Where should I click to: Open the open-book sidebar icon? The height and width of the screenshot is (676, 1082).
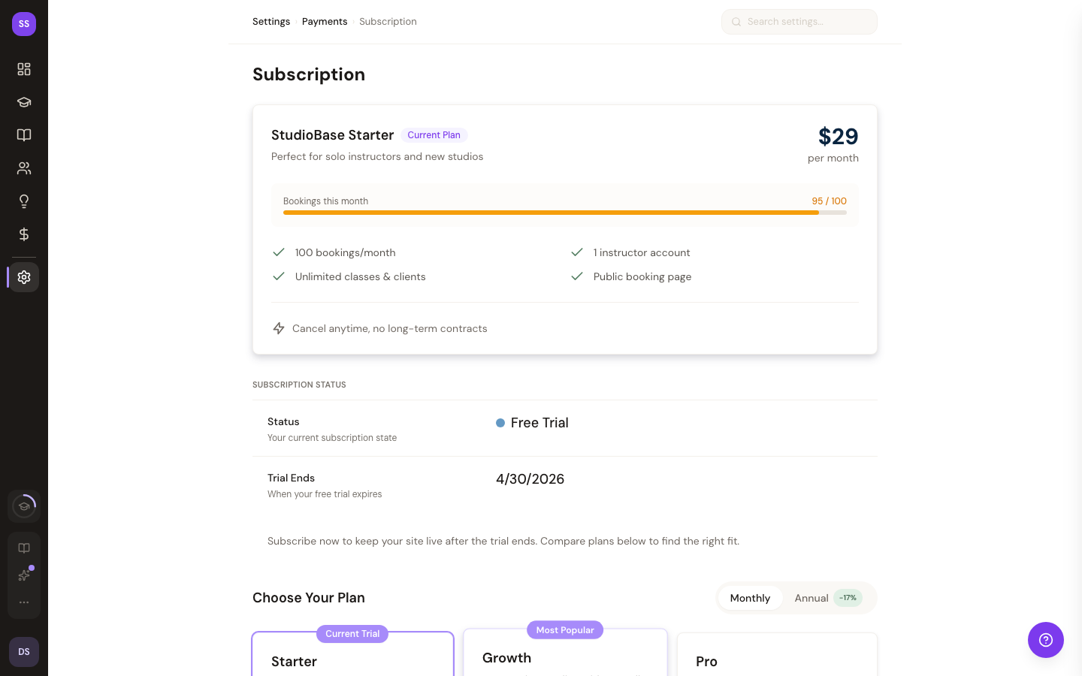(x=24, y=135)
